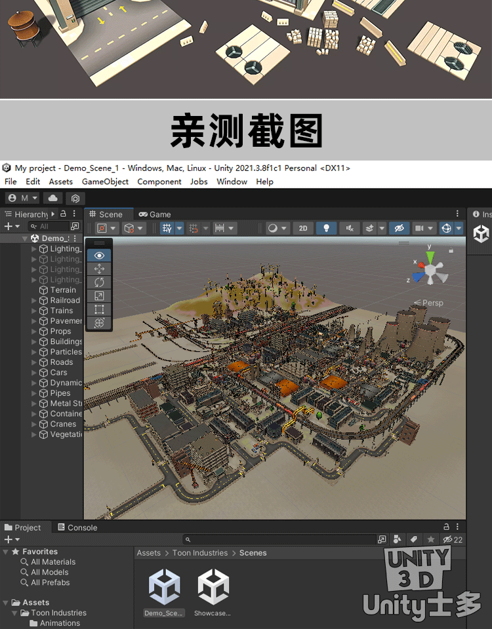The height and width of the screenshot is (629, 492).
Task: Expand the Buildings object in Hierarchy
Action: [x=34, y=341]
